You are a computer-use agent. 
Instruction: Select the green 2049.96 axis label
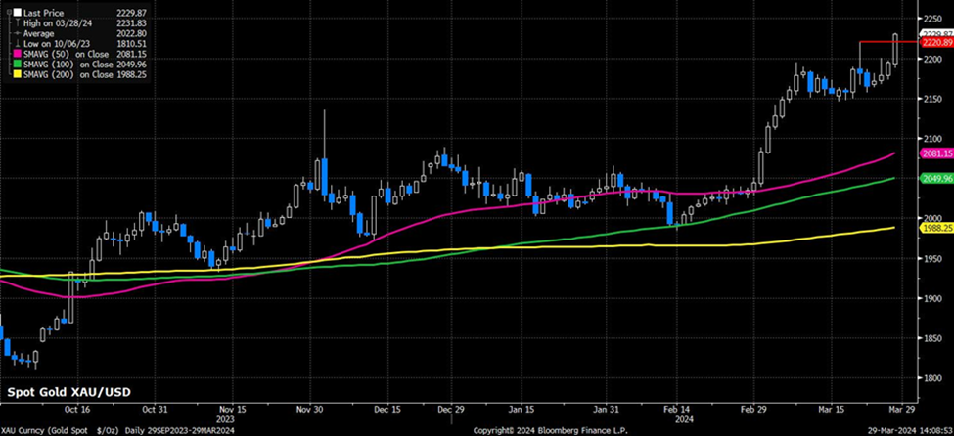(934, 179)
